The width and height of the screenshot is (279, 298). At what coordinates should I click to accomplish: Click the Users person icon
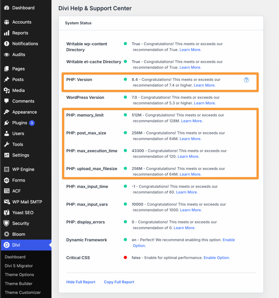point(7,133)
